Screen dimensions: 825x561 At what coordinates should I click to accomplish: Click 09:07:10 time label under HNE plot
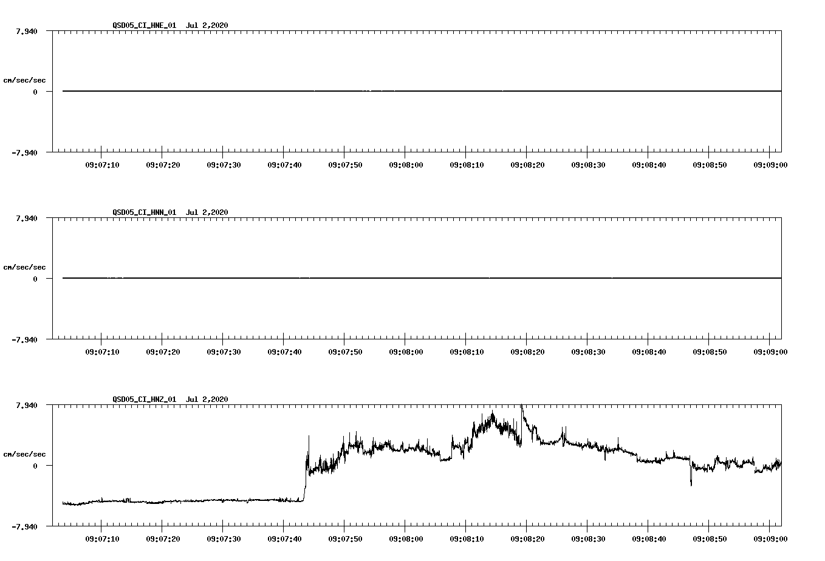tap(102, 165)
